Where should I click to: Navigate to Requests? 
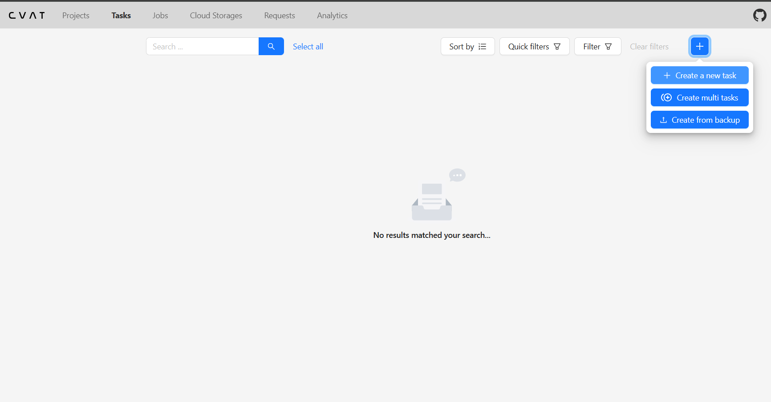coord(280,16)
